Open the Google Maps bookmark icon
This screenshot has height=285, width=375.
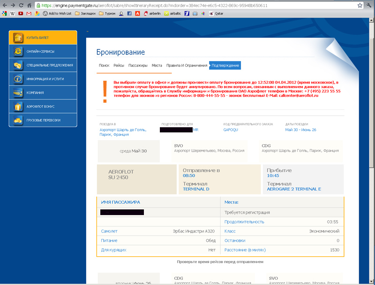pos(37,14)
